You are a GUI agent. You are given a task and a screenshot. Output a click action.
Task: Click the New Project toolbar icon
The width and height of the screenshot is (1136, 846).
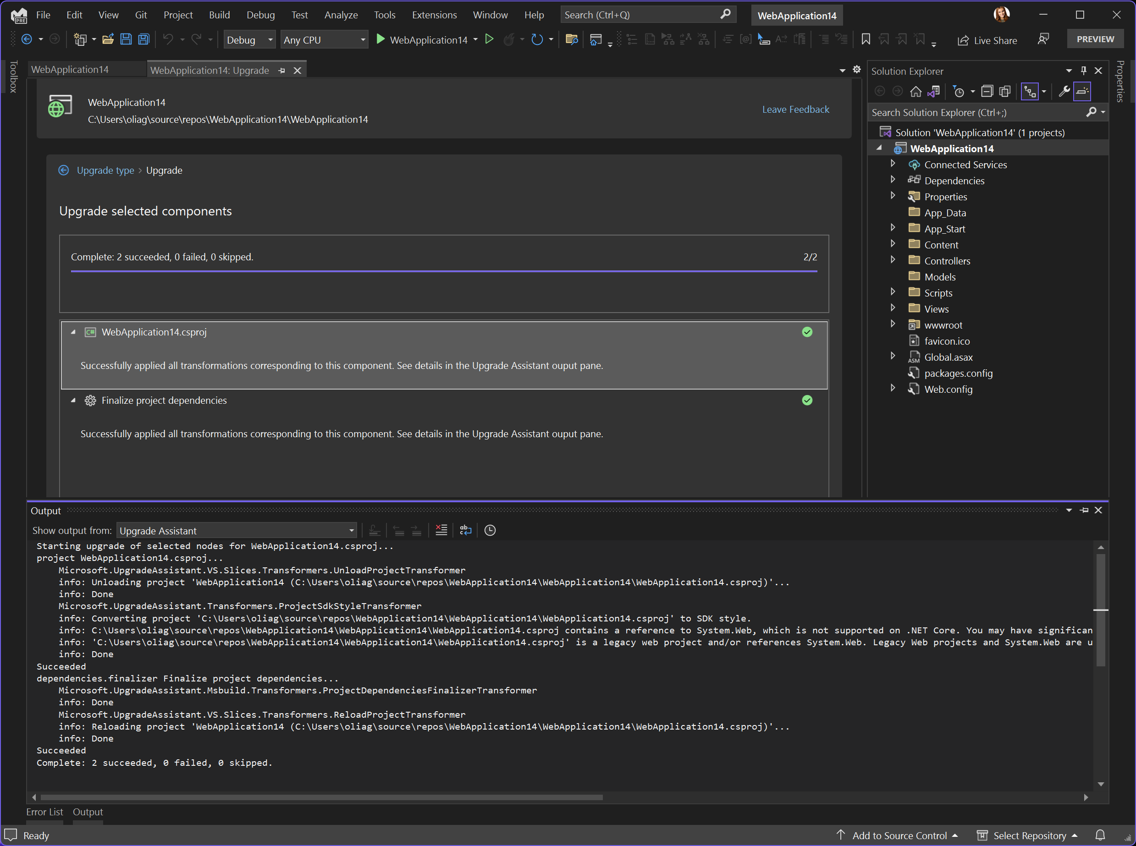coord(80,39)
